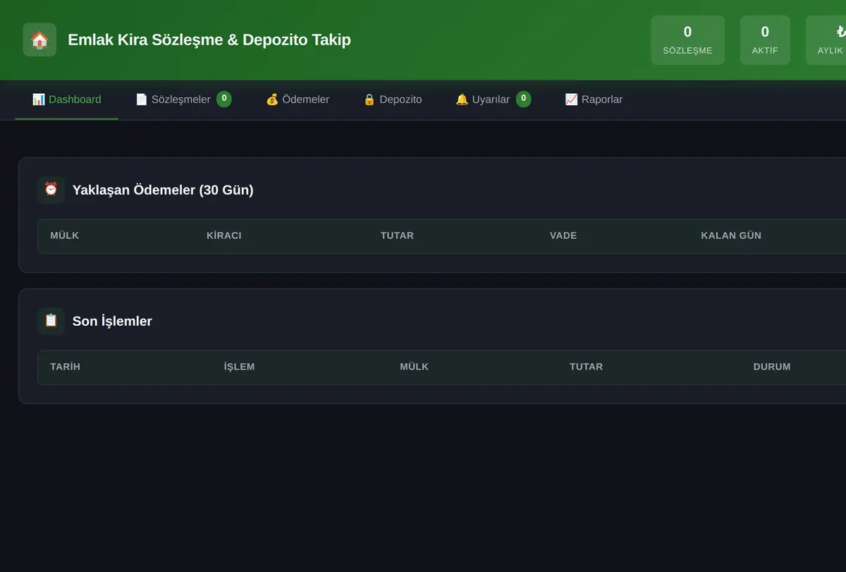Open the Dashboard tab
The image size is (846, 572).
(67, 99)
